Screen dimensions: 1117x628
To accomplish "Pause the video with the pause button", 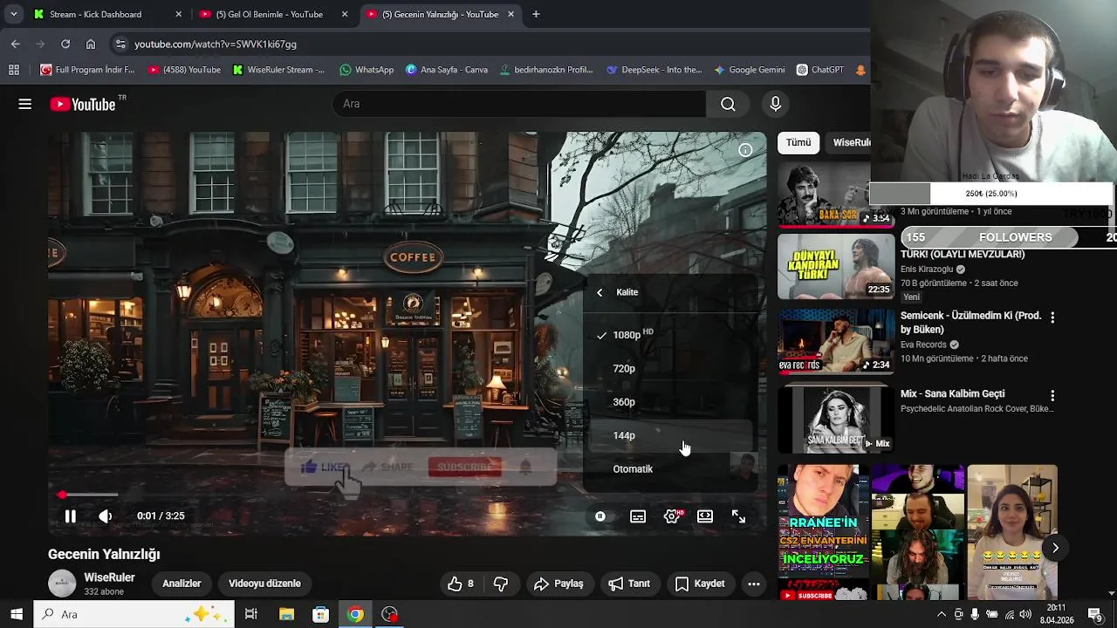I will (71, 516).
